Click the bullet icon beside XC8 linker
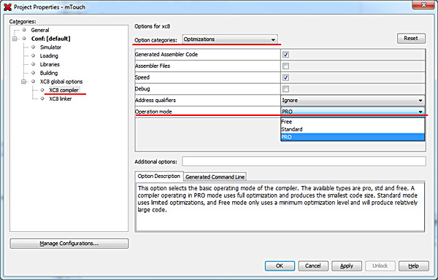Screen dimensions: 438x280 click(x=42, y=98)
